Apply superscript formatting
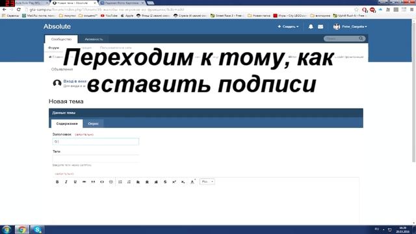 (x=174, y=182)
